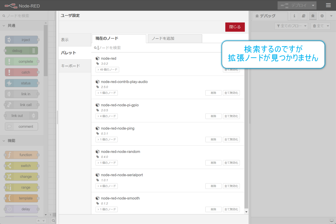Select the デバッグ sidebar tab
Image resolution: width=336 pixels, height=224 pixels.
(270, 16)
